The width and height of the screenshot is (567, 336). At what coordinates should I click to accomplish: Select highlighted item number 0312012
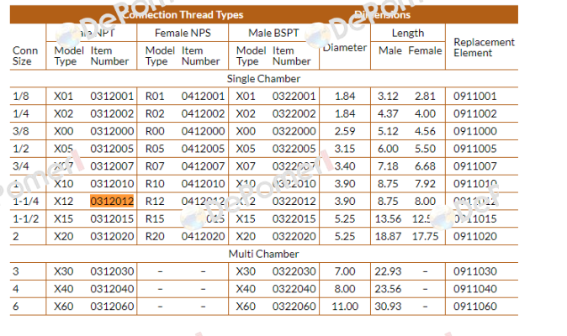coord(112,201)
